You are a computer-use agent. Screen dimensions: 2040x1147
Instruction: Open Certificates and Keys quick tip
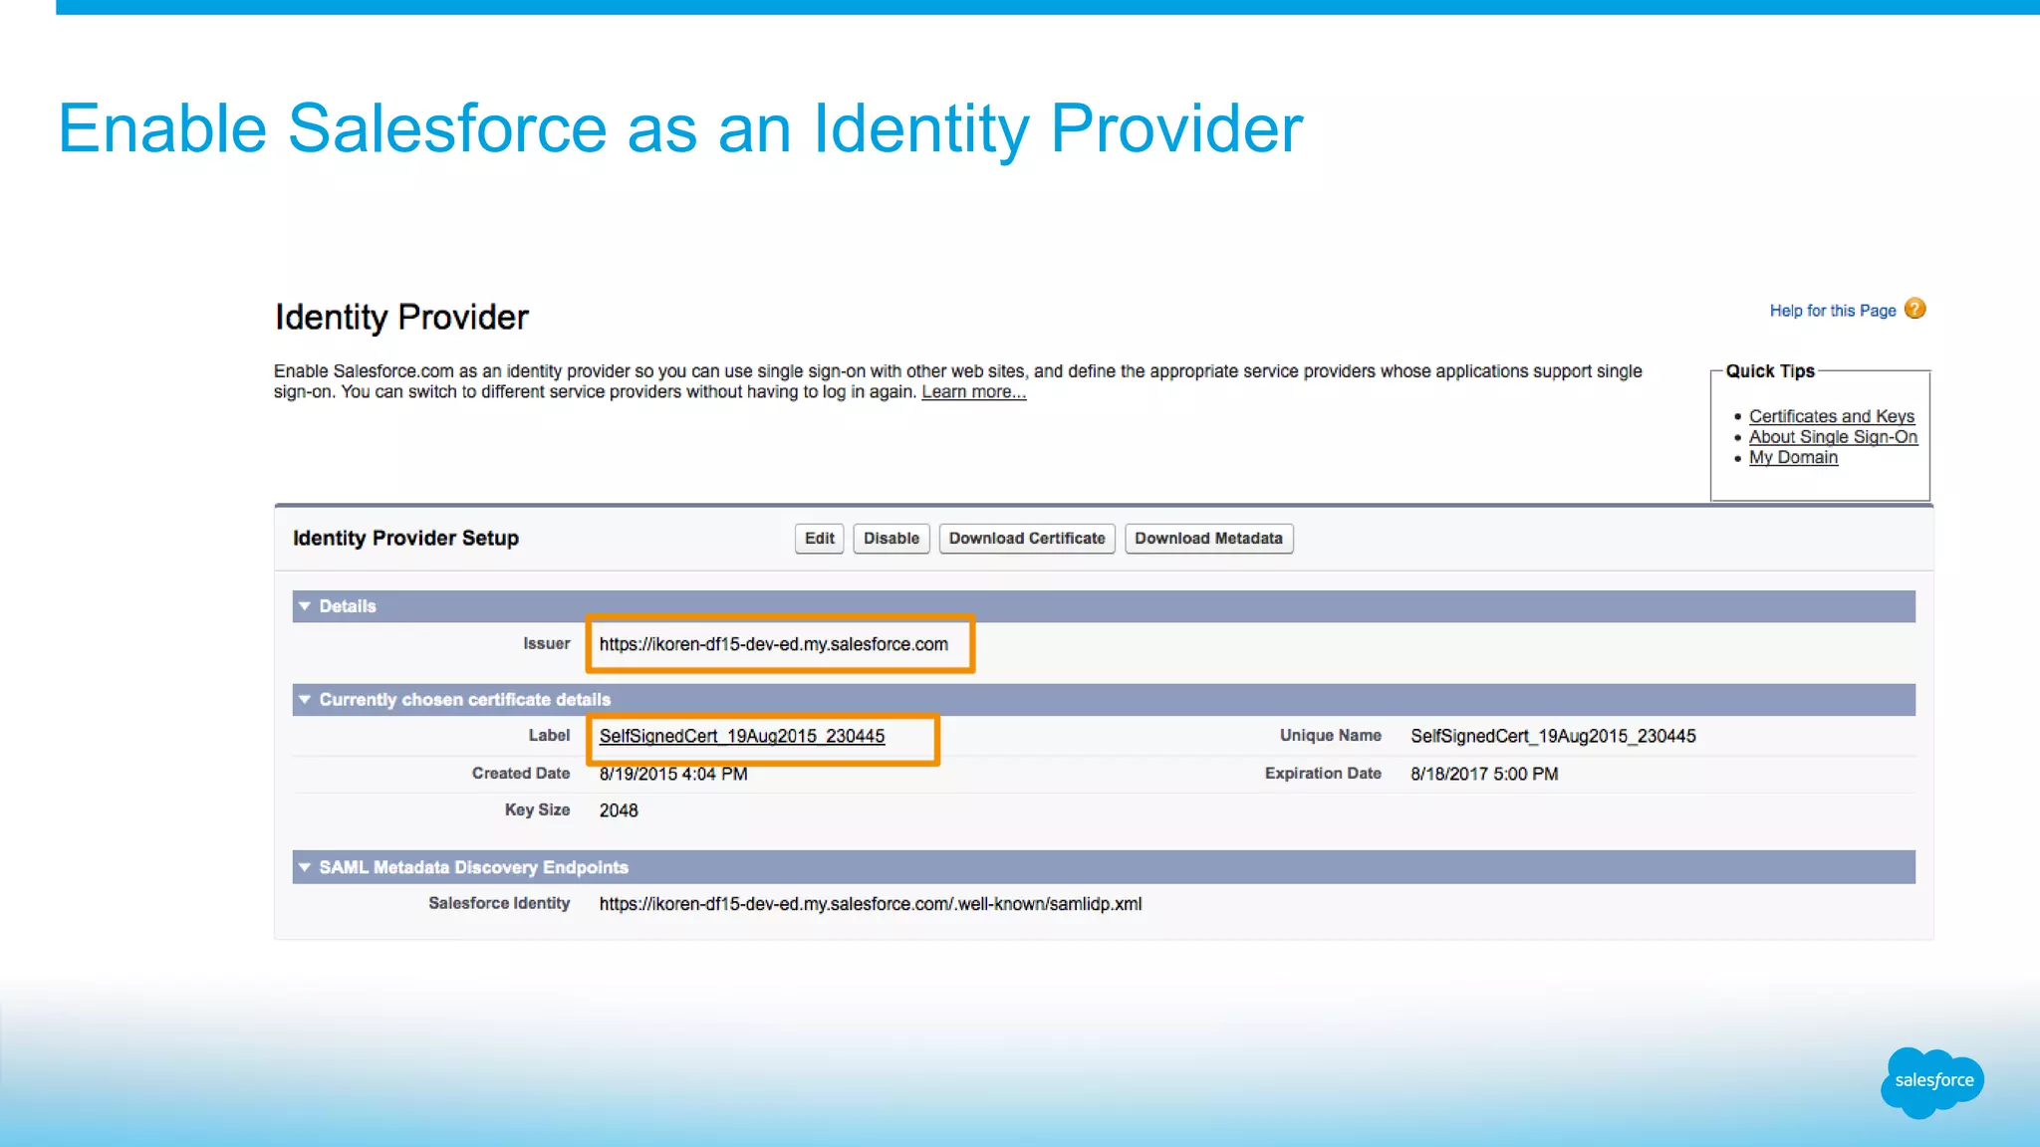click(x=1831, y=416)
